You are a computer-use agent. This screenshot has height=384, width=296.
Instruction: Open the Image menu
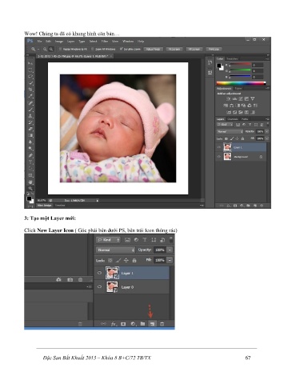59,42
